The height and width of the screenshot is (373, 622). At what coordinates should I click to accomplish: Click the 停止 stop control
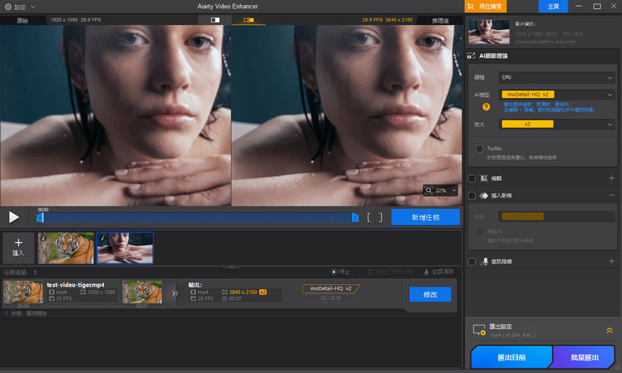340,272
